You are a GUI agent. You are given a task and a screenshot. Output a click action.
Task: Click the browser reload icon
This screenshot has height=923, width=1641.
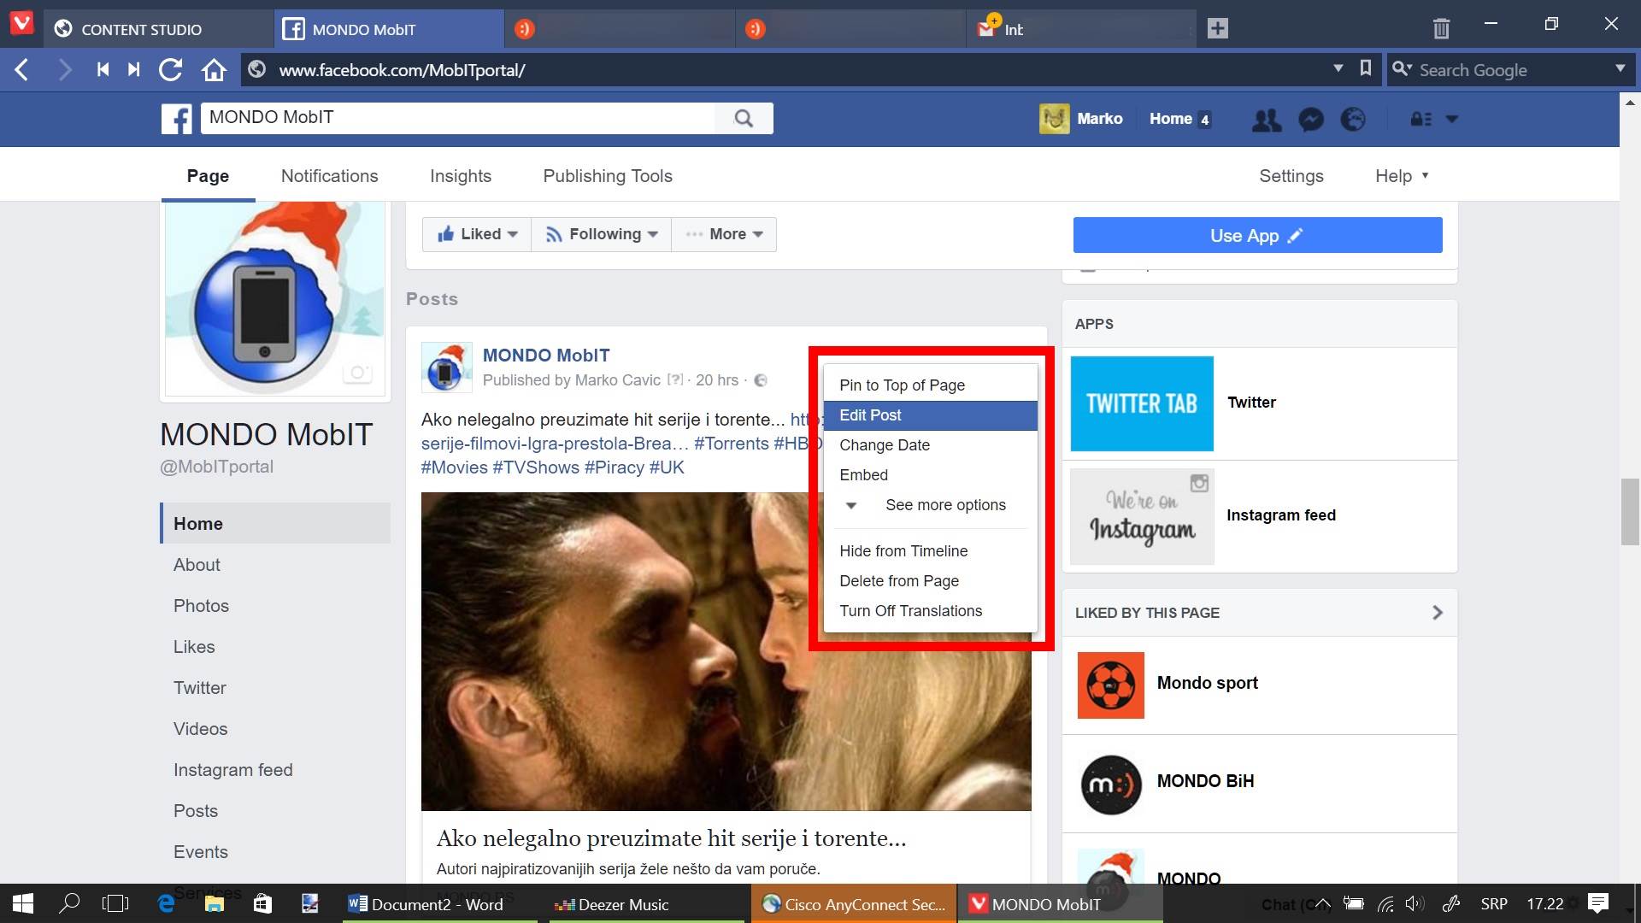pos(170,70)
